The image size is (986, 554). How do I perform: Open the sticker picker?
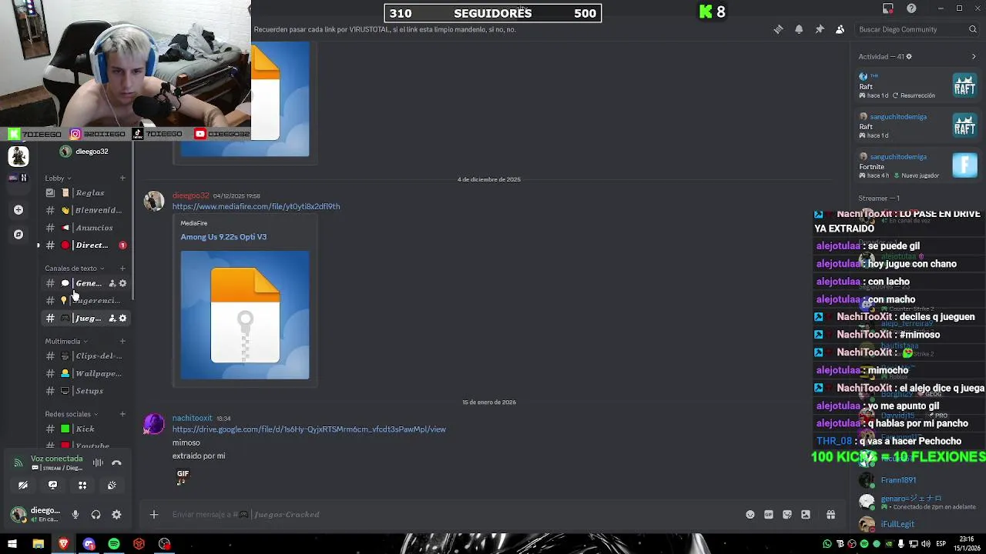click(x=787, y=515)
